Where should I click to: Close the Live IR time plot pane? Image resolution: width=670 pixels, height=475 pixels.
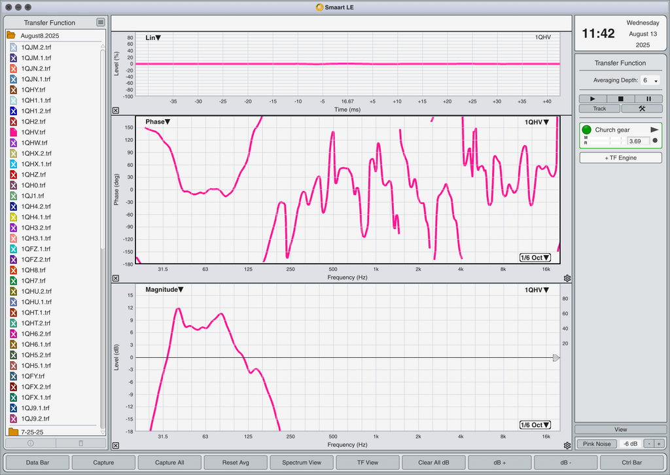tap(116, 110)
